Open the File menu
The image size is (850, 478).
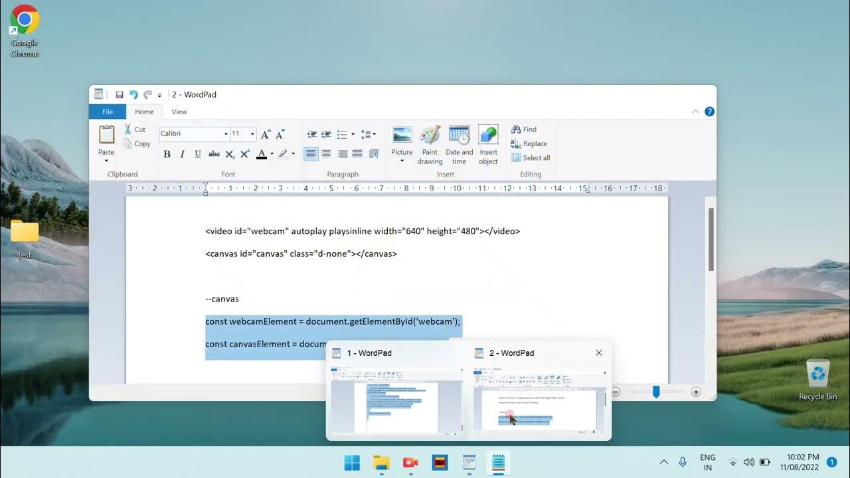tap(108, 112)
